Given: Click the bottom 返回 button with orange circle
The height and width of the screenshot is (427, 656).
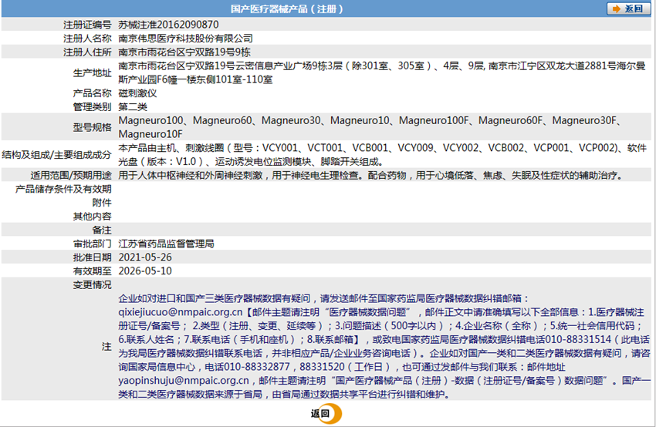Looking at the screenshot, I should 326,414.
